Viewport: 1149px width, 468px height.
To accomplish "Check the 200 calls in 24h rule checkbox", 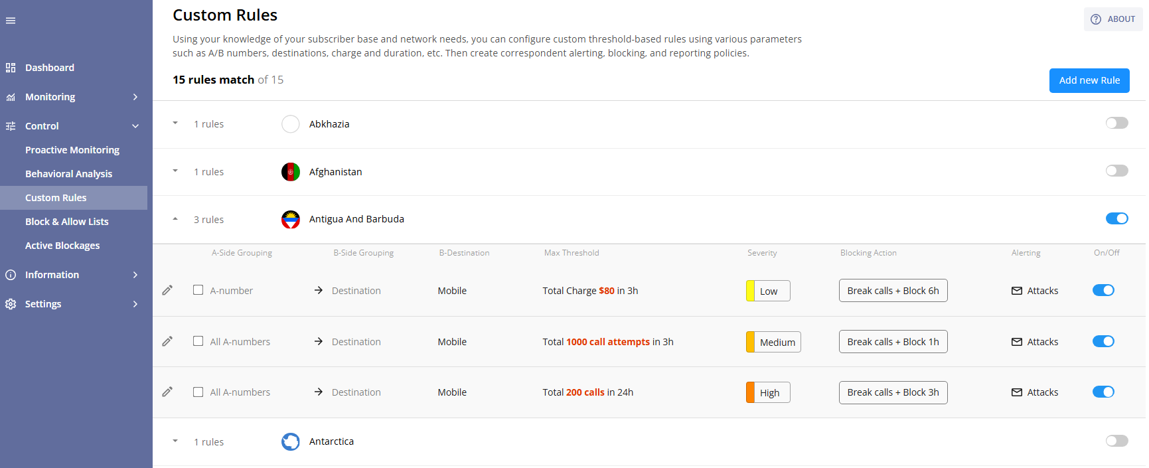I will click(x=198, y=392).
